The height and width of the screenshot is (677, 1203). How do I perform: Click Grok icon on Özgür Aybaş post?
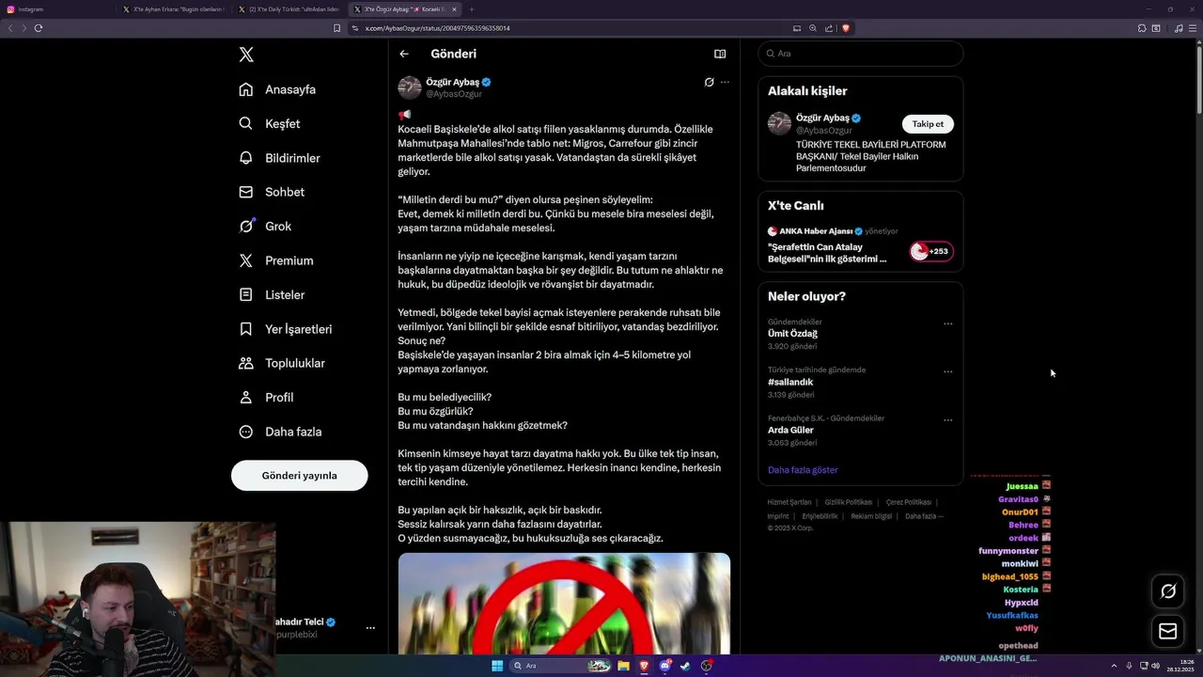(x=709, y=82)
